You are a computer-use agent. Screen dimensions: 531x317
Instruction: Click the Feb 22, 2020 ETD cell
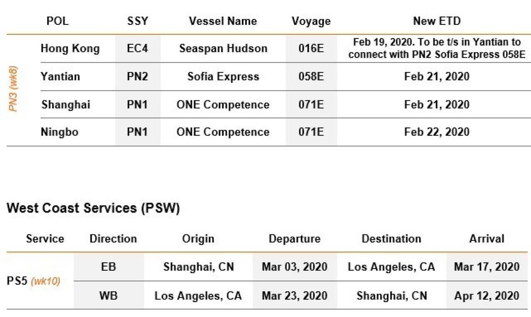click(x=437, y=132)
